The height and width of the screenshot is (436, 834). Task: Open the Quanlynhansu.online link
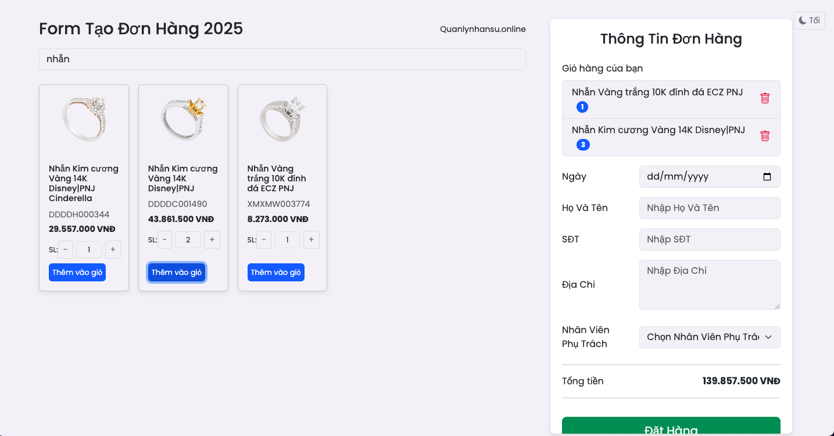[483, 29]
